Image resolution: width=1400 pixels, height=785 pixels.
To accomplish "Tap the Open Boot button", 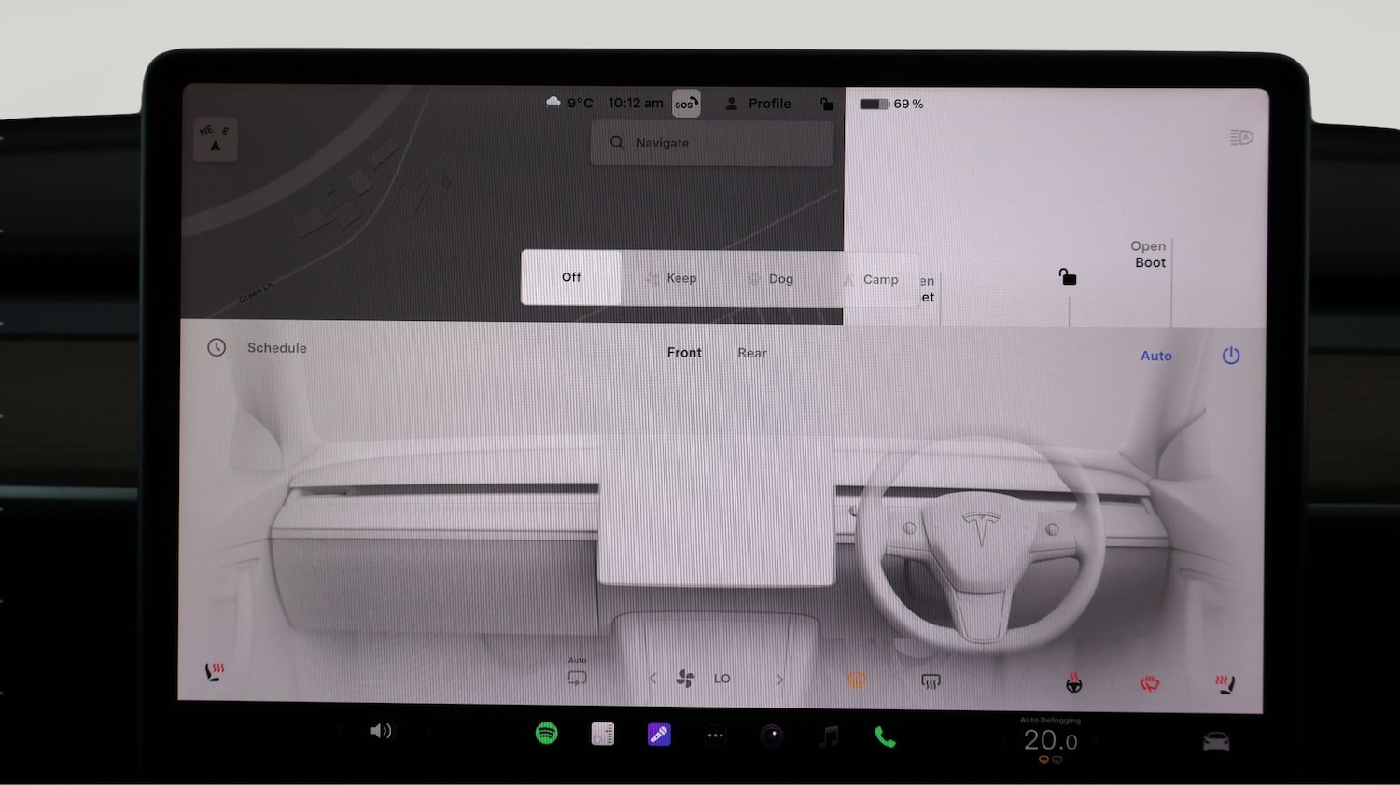I will pyautogui.click(x=1147, y=254).
